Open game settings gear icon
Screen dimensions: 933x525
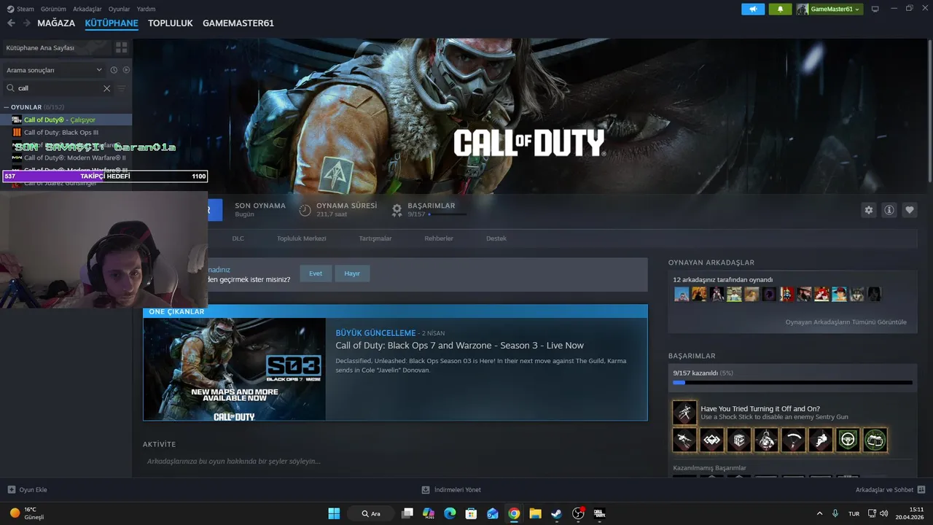tap(869, 210)
